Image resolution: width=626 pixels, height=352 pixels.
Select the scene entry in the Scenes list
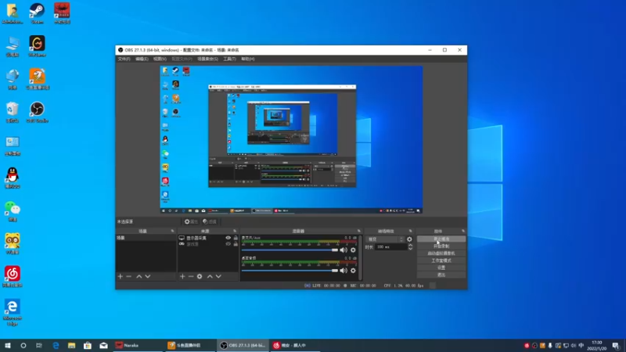pos(146,238)
